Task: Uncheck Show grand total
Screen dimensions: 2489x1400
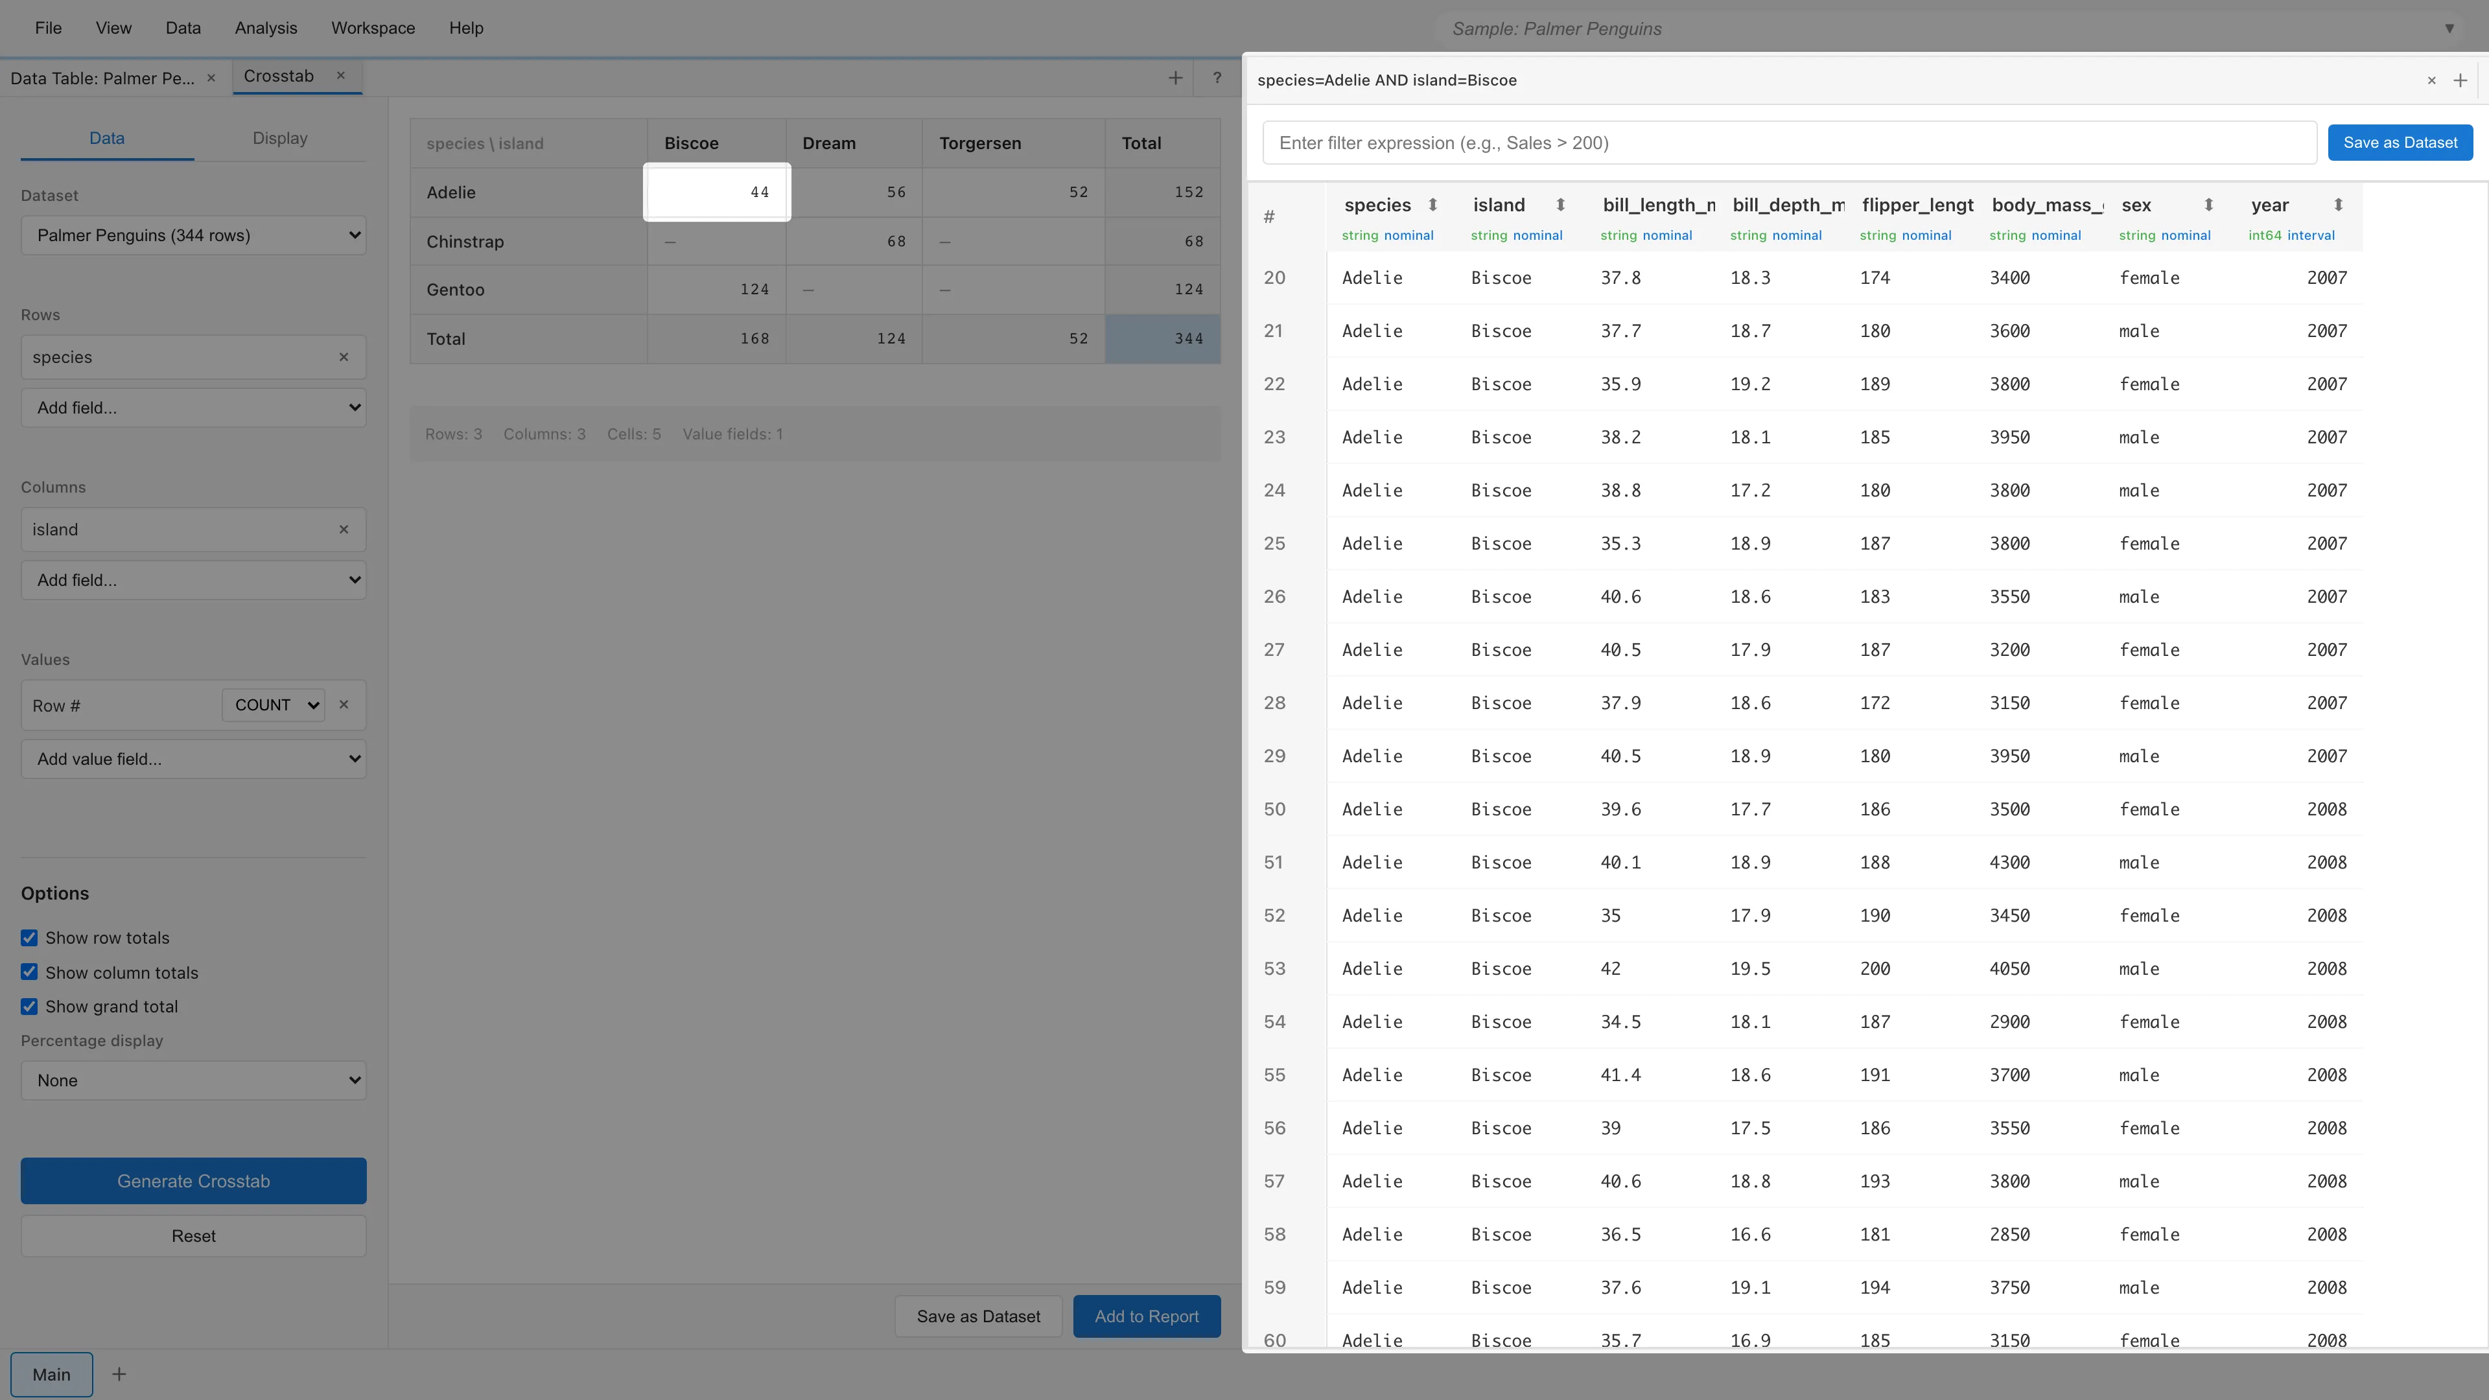Action: (29, 1006)
